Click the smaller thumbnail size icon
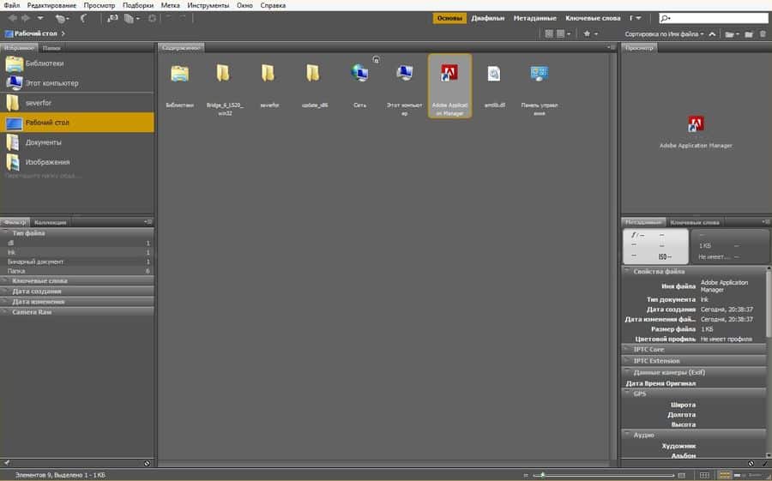 pos(526,475)
